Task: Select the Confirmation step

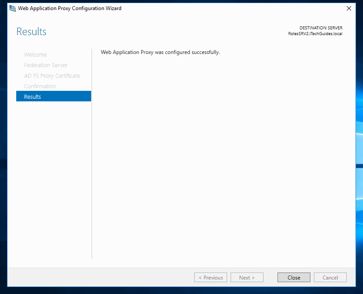Action: (x=40, y=86)
